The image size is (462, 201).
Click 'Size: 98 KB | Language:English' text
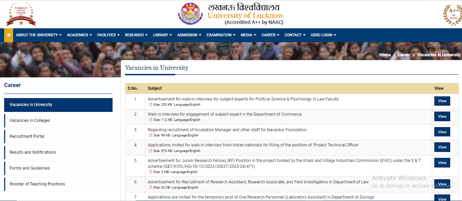click(x=176, y=135)
